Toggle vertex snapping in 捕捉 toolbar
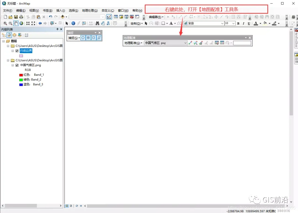Screen dimensions: 298x213 click(x=94, y=38)
